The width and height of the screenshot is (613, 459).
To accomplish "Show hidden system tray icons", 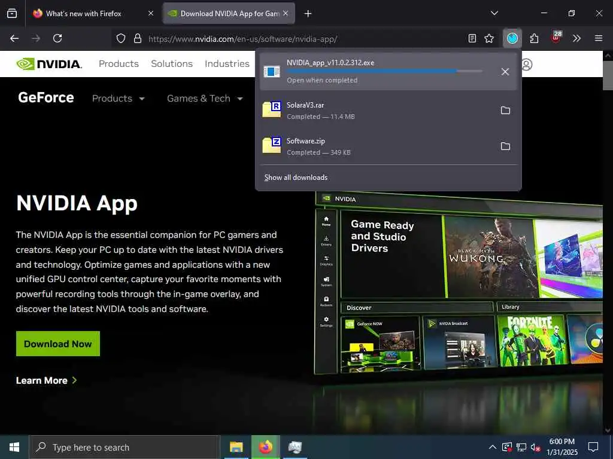I will [493, 447].
